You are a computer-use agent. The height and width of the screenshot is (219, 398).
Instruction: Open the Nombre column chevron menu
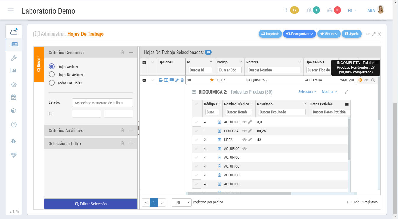299,62
